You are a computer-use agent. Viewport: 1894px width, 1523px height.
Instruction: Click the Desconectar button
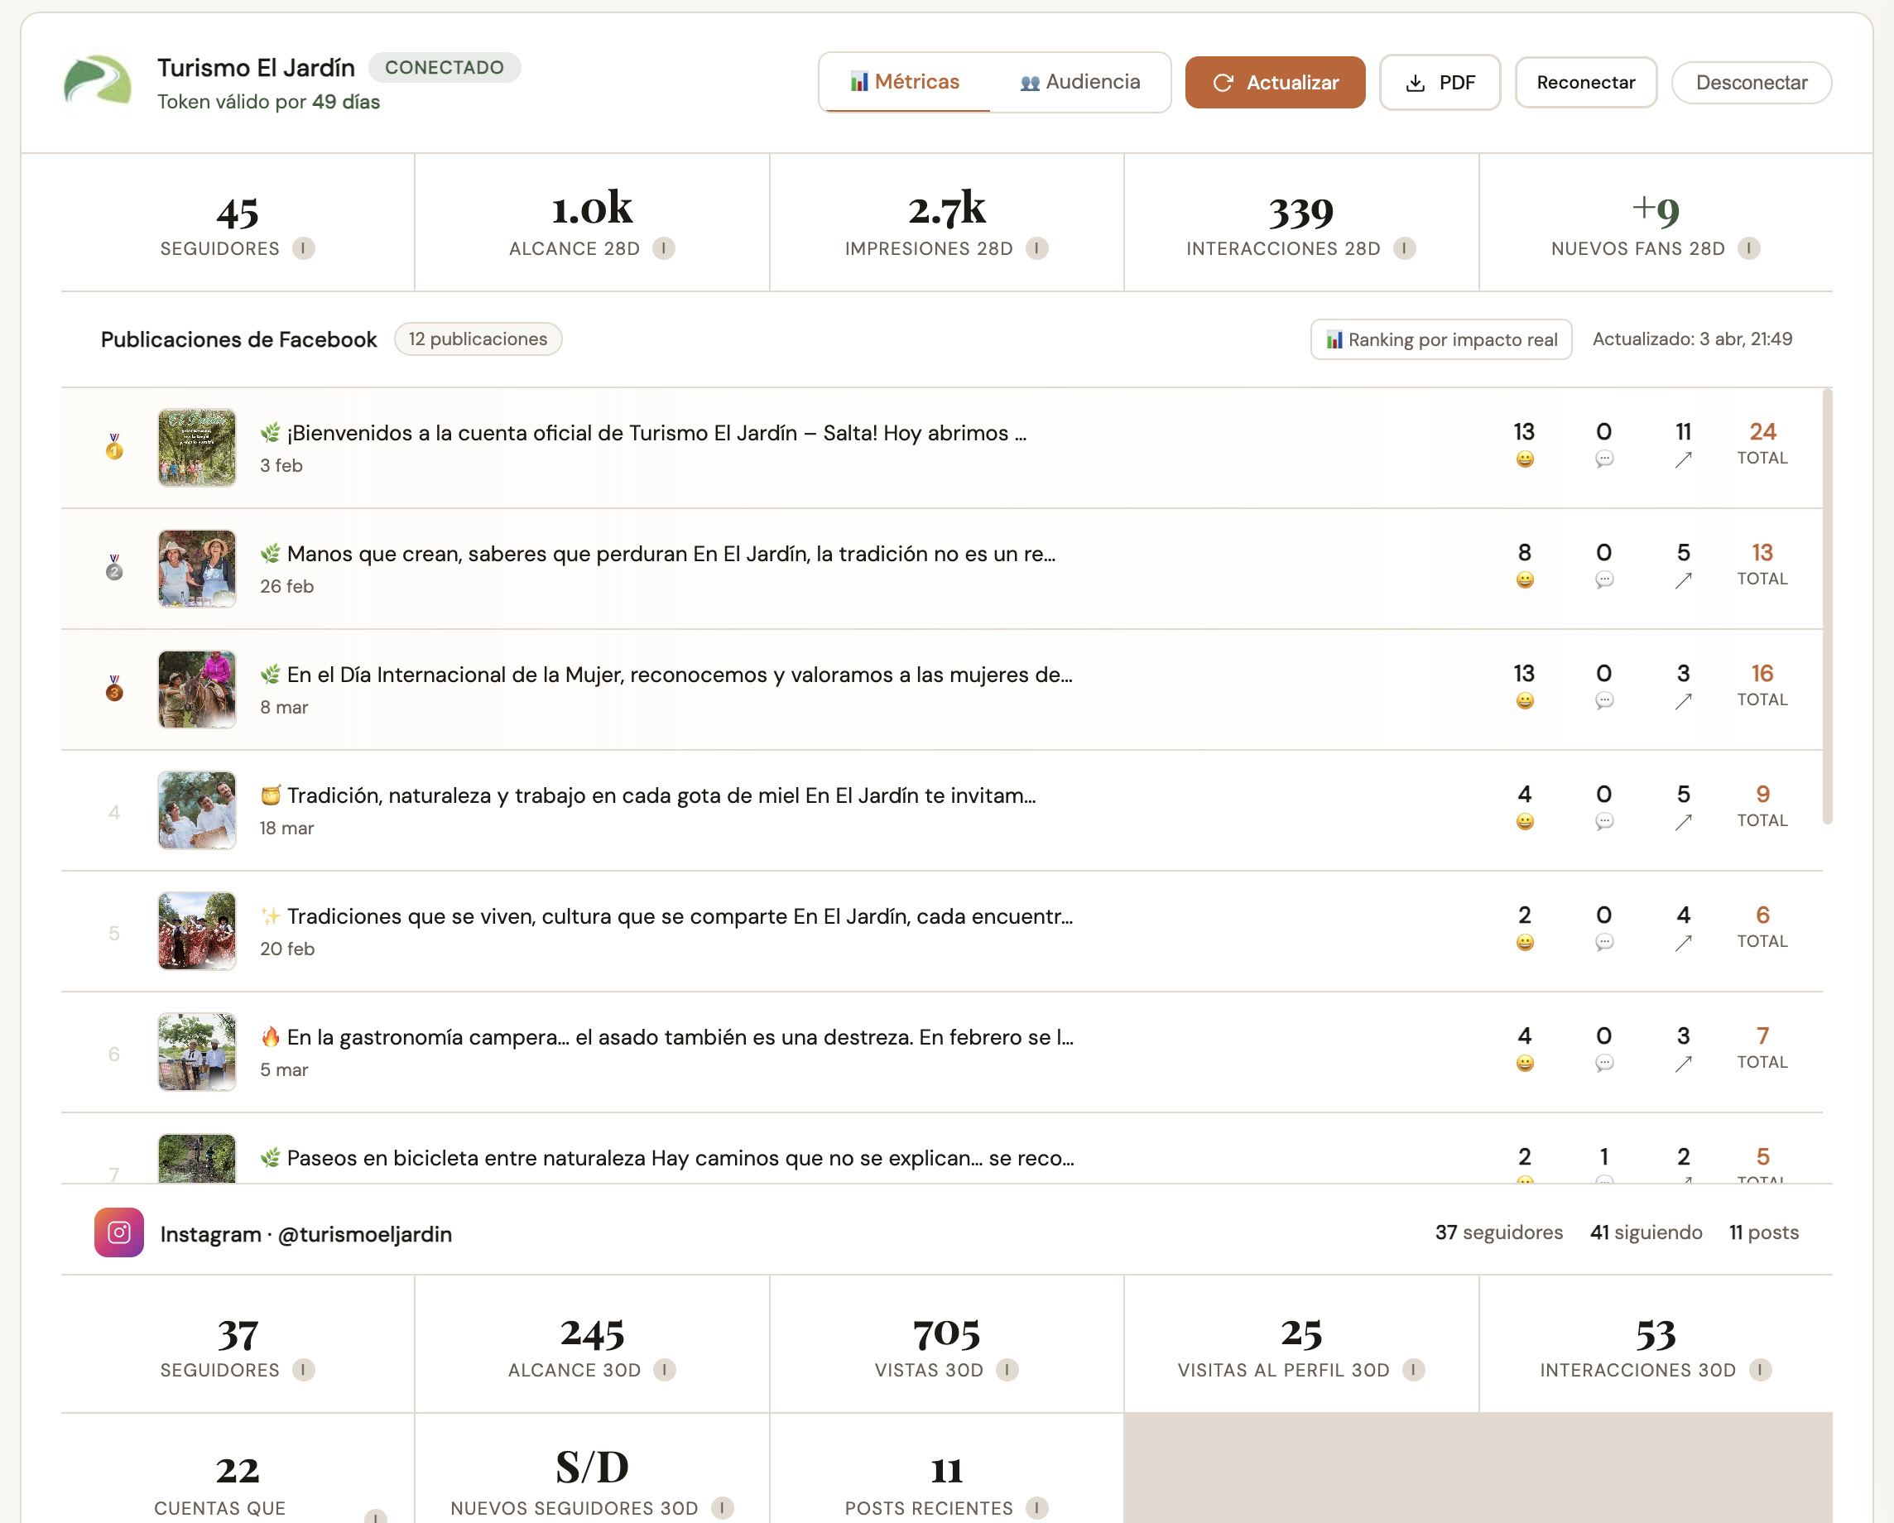pos(1752,83)
